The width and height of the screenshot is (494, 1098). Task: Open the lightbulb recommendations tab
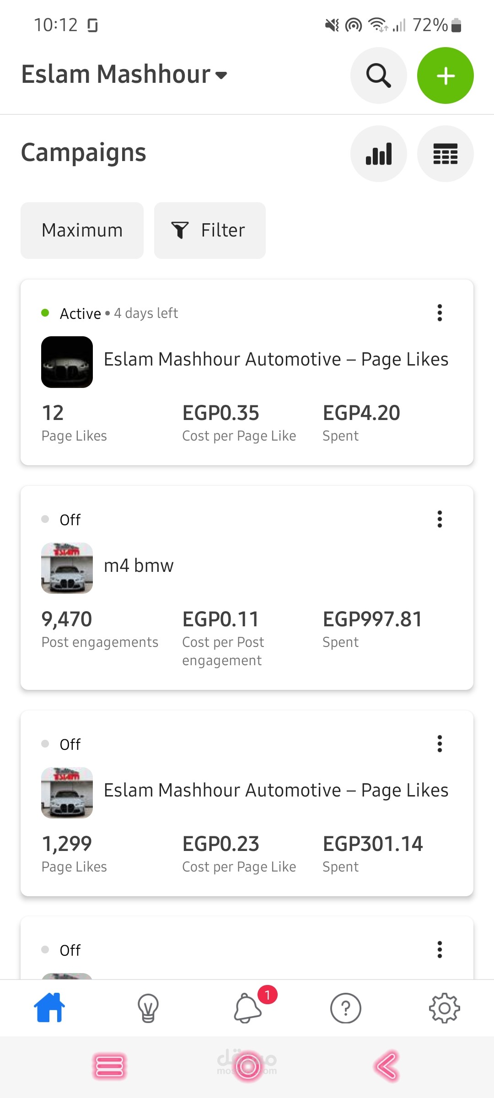tap(148, 1008)
